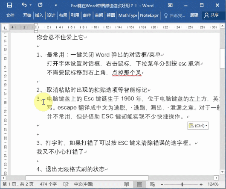The height and width of the screenshot is (189, 226).
Task: Click the line '我又不小心打错了'
Action: click(x=60, y=151)
